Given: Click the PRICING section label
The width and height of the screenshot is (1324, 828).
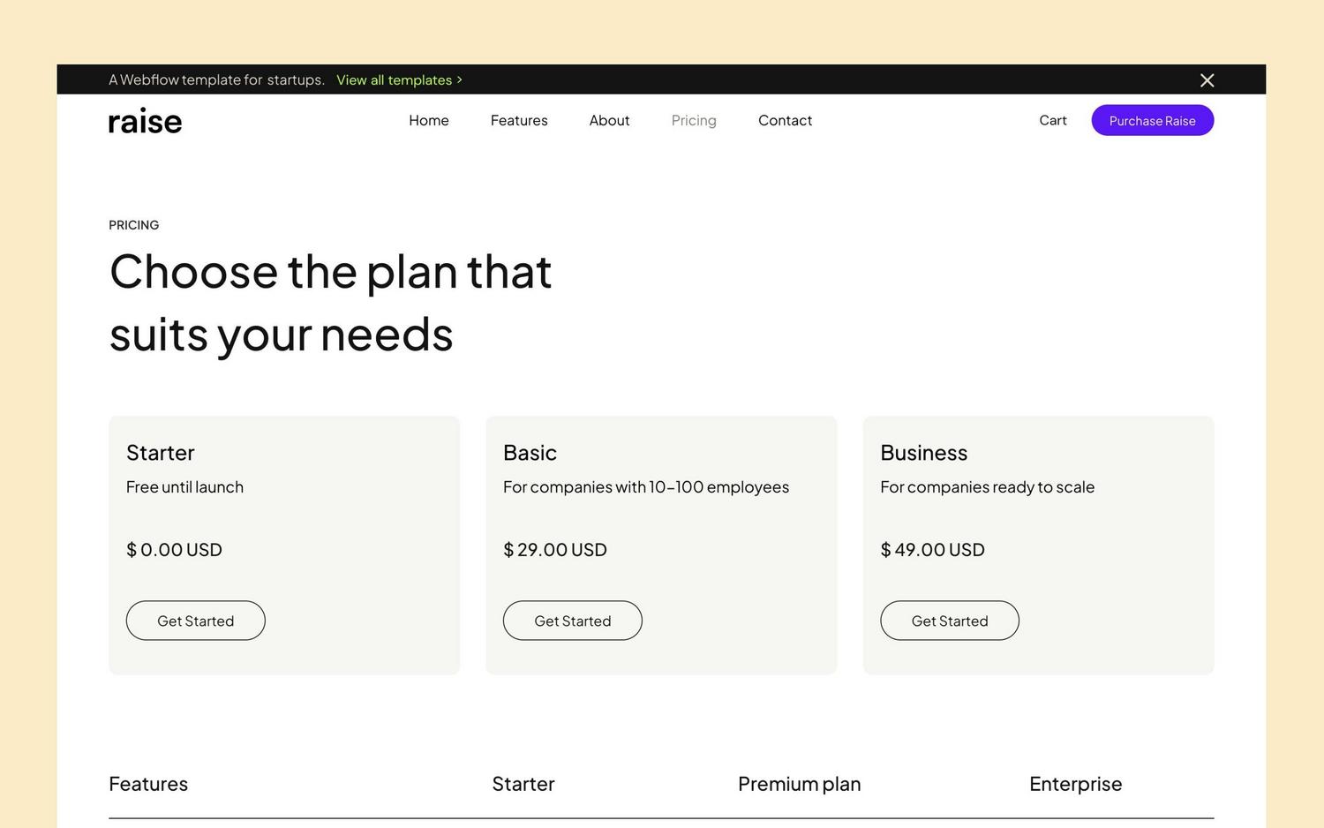Looking at the screenshot, I should [133, 225].
